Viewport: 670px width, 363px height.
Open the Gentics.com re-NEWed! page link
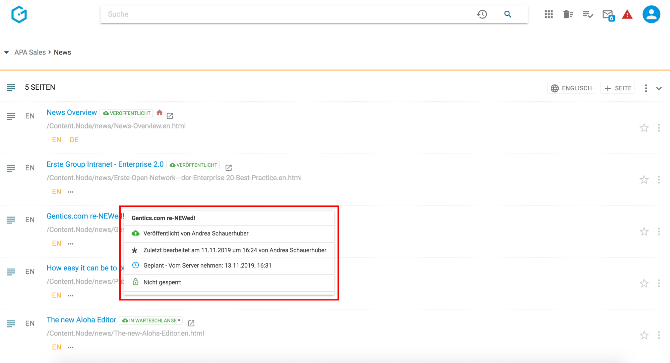(x=85, y=216)
